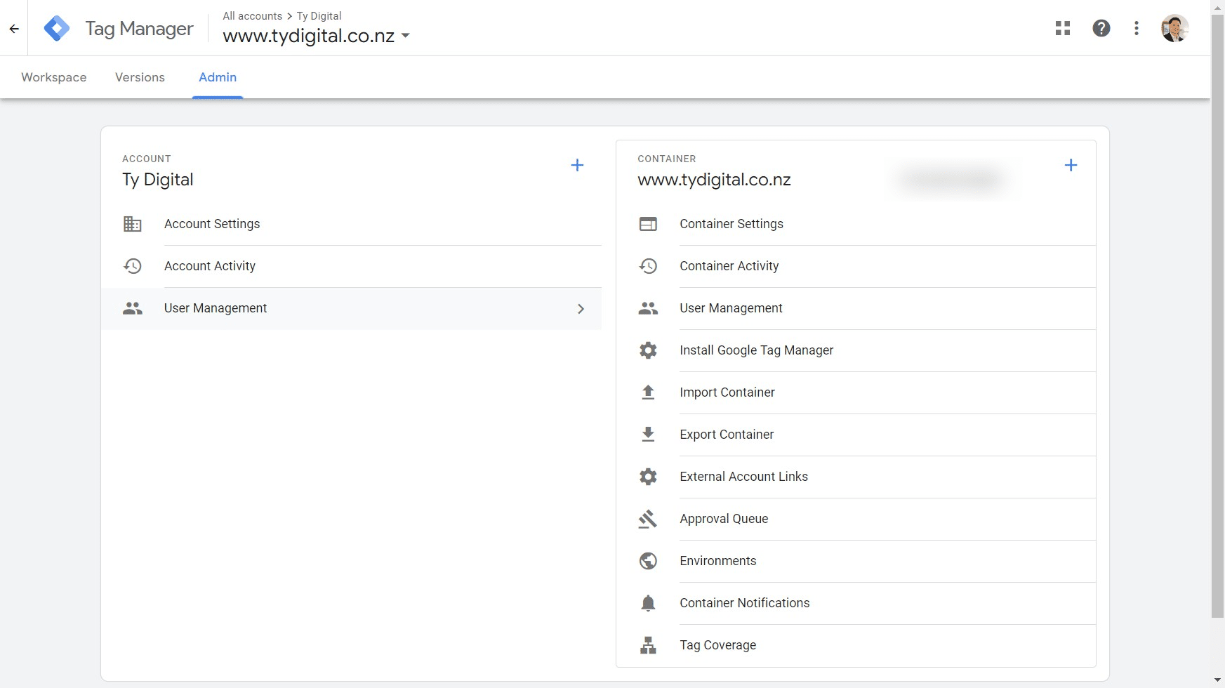Screen dimensions: 1225x688
Task: Click the Import Container upload icon
Action: coord(648,392)
